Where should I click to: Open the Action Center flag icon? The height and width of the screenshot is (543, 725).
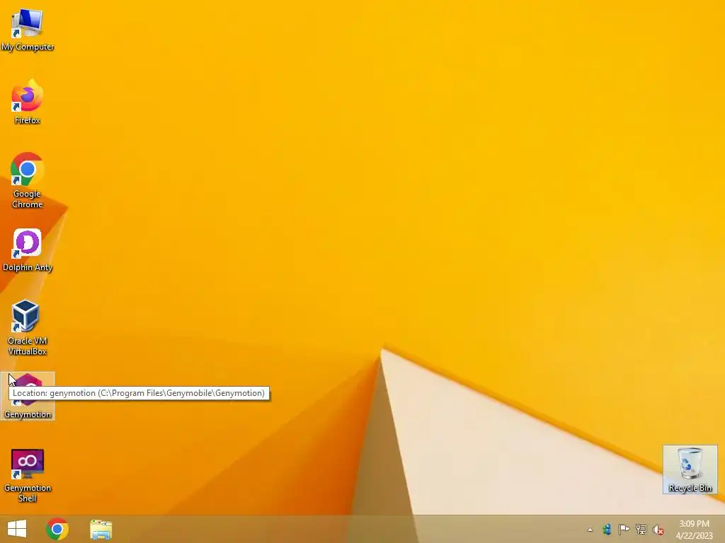coord(624,529)
